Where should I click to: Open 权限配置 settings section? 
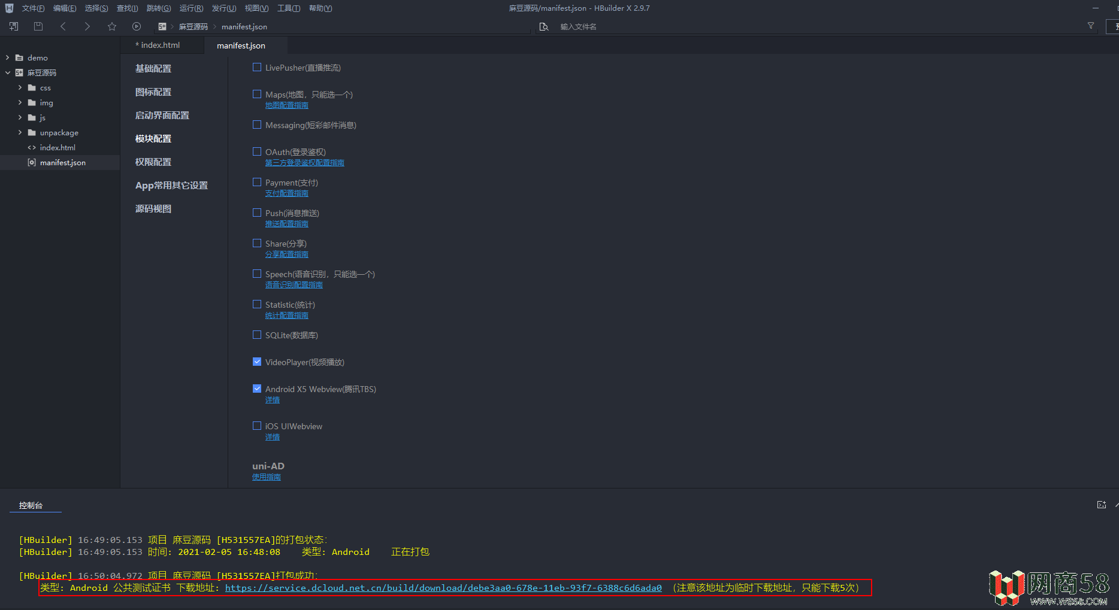(x=153, y=162)
